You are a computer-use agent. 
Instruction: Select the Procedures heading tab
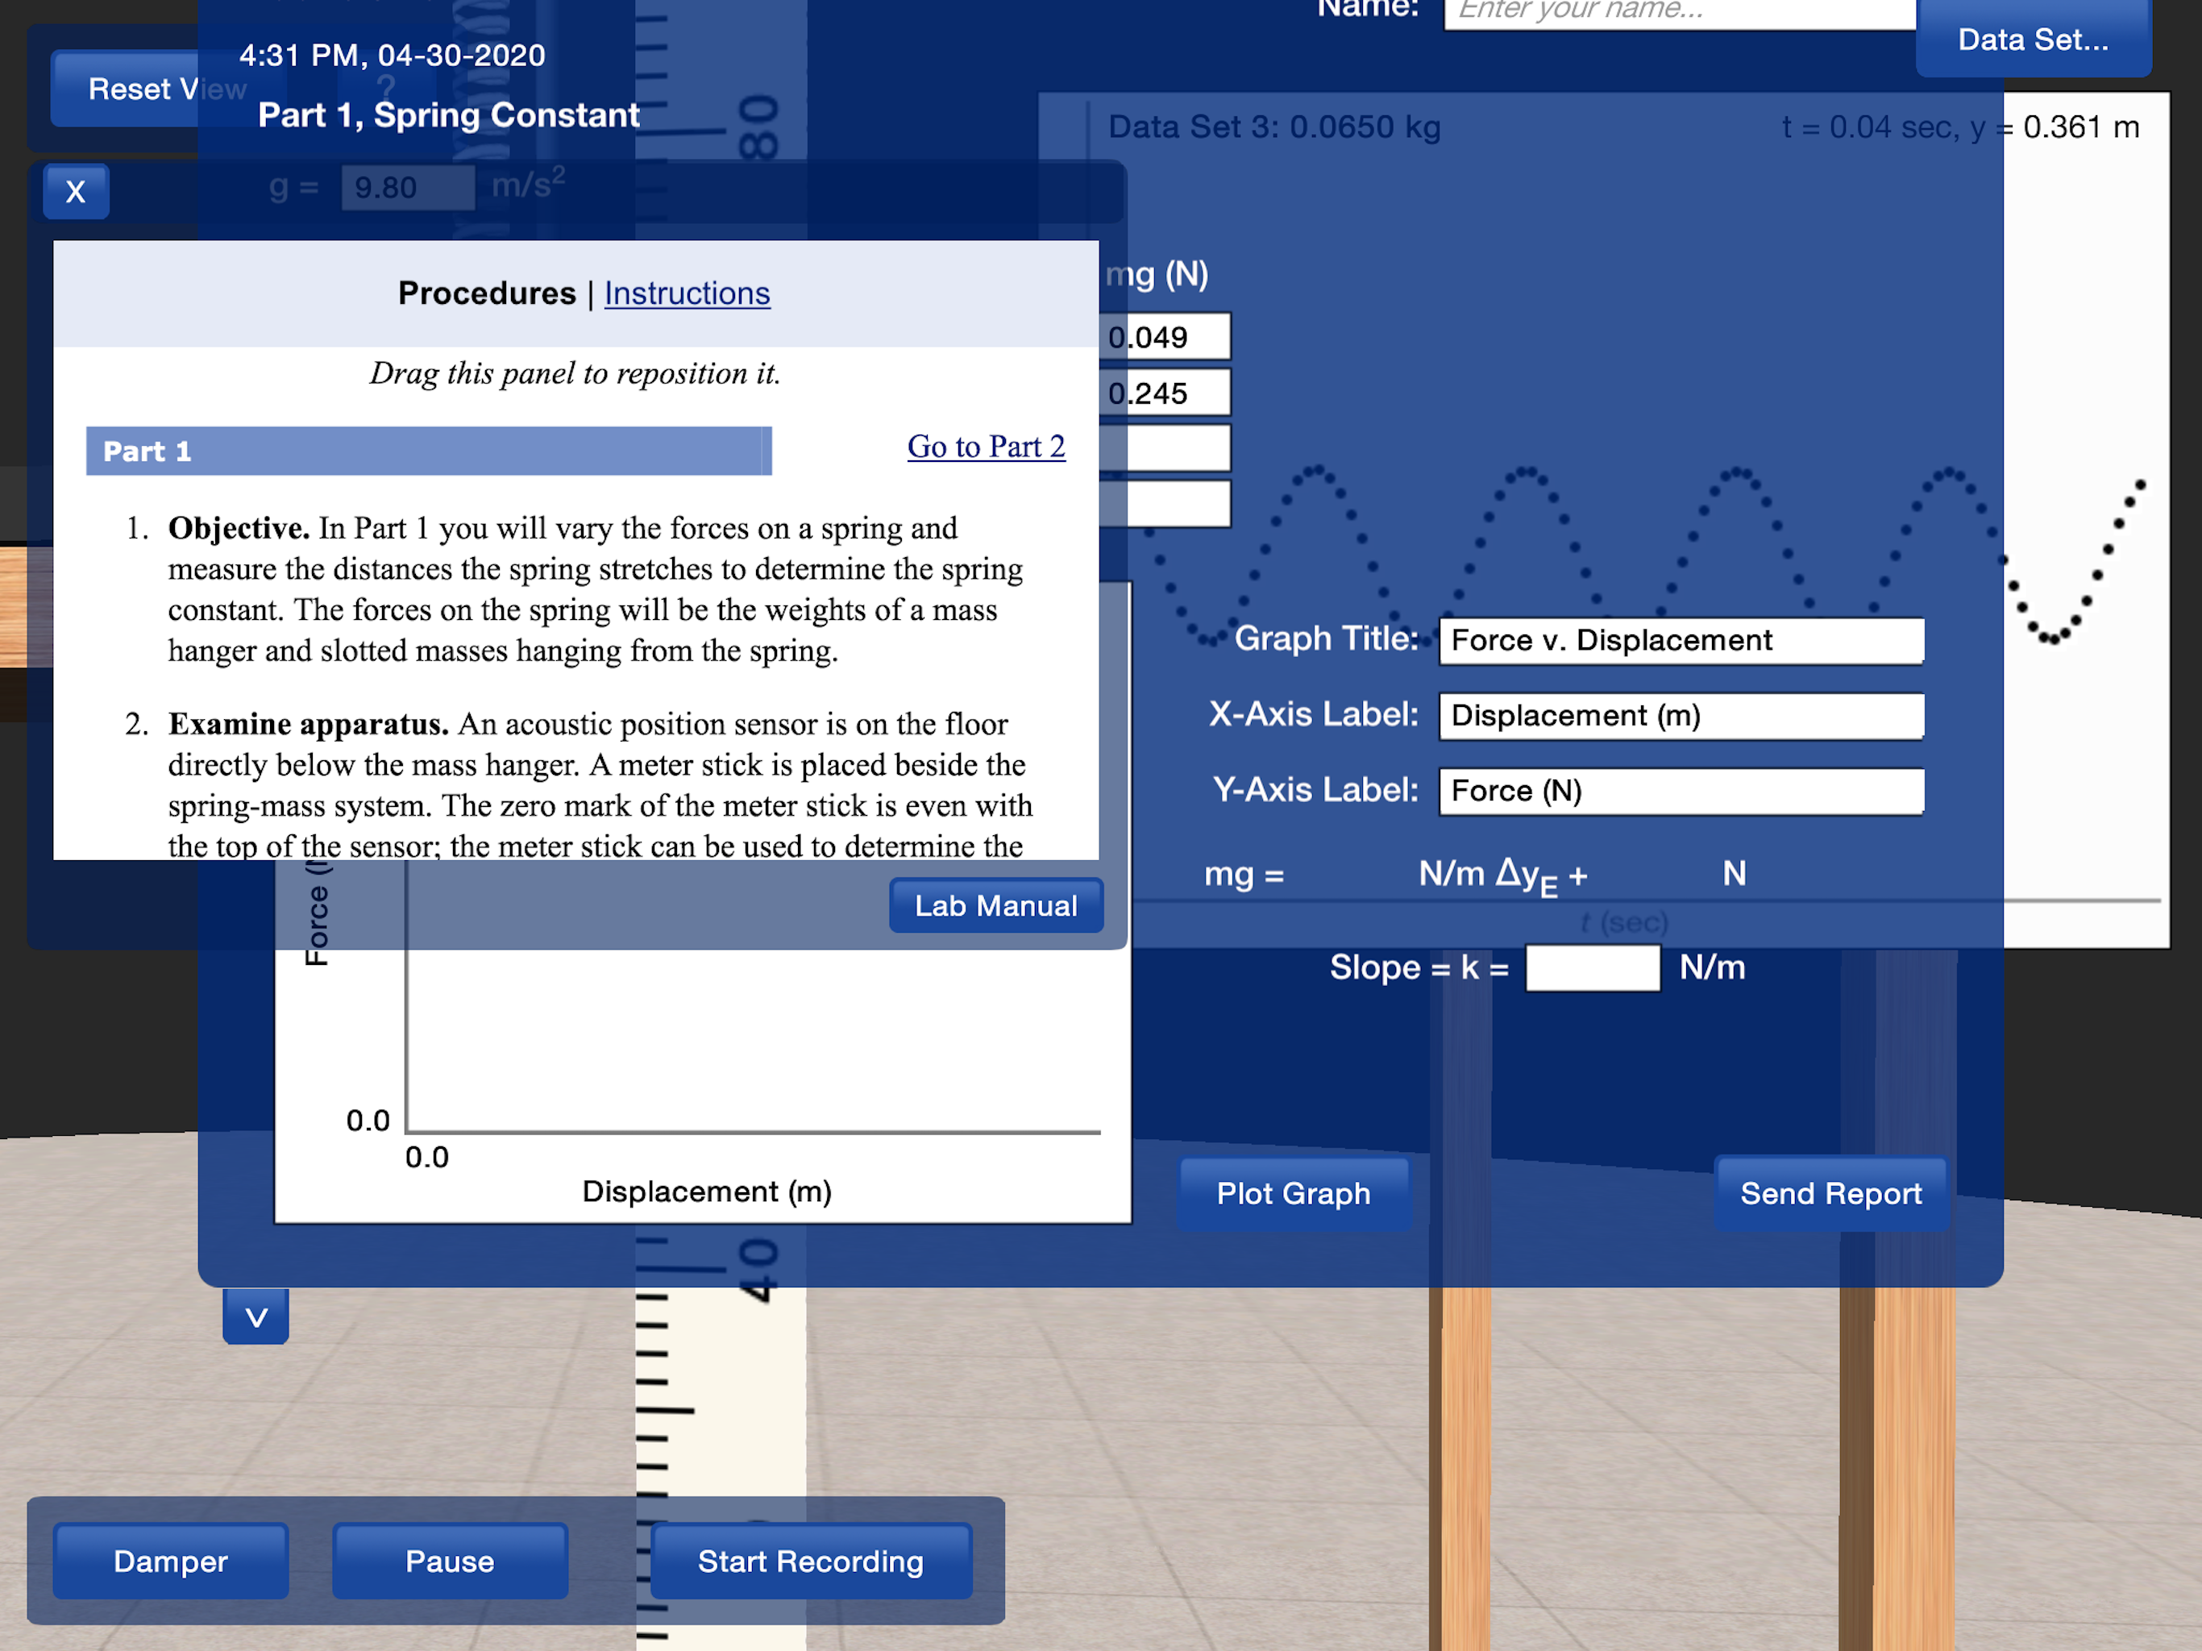coord(487,293)
